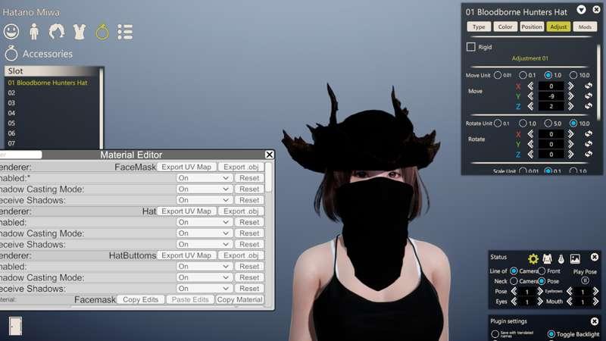Screen dimensions: 606x341
Task: Open HatButtoms Receive Shadows dropdown
Action: tap(204, 289)
